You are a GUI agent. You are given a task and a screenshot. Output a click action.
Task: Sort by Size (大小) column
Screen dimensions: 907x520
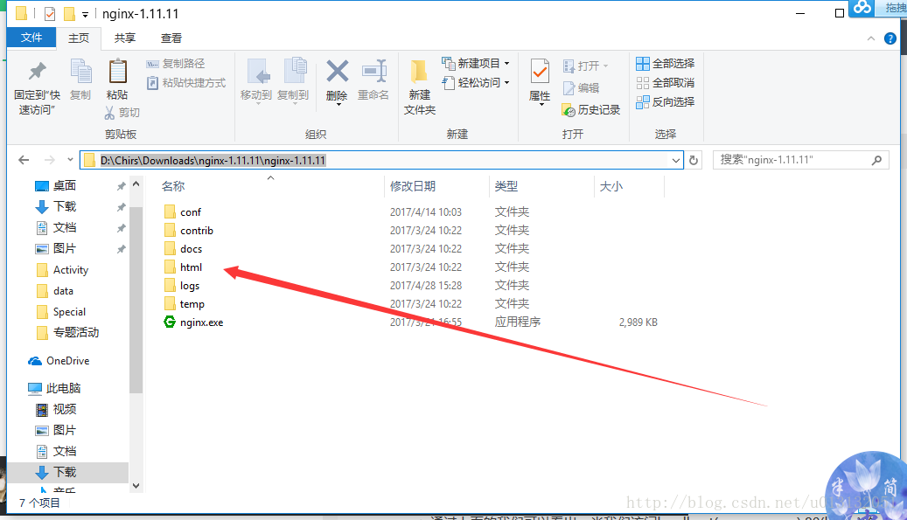click(x=610, y=186)
